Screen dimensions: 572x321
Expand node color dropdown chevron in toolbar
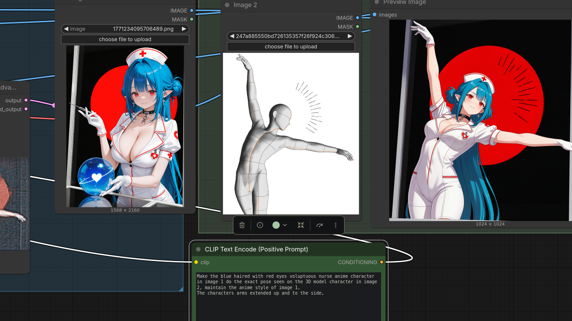285,225
